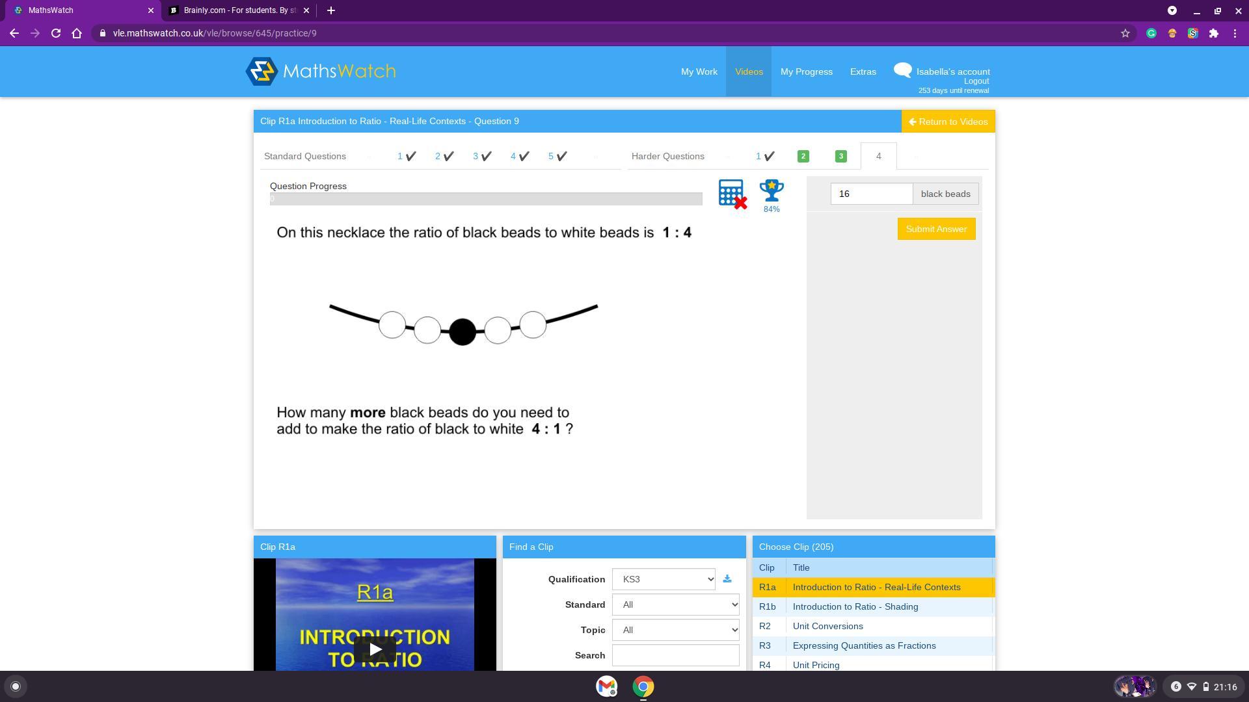Image resolution: width=1249 pixels, height=702 pixels.
Task: Expand the Topic dropdown
Action: 675,630
